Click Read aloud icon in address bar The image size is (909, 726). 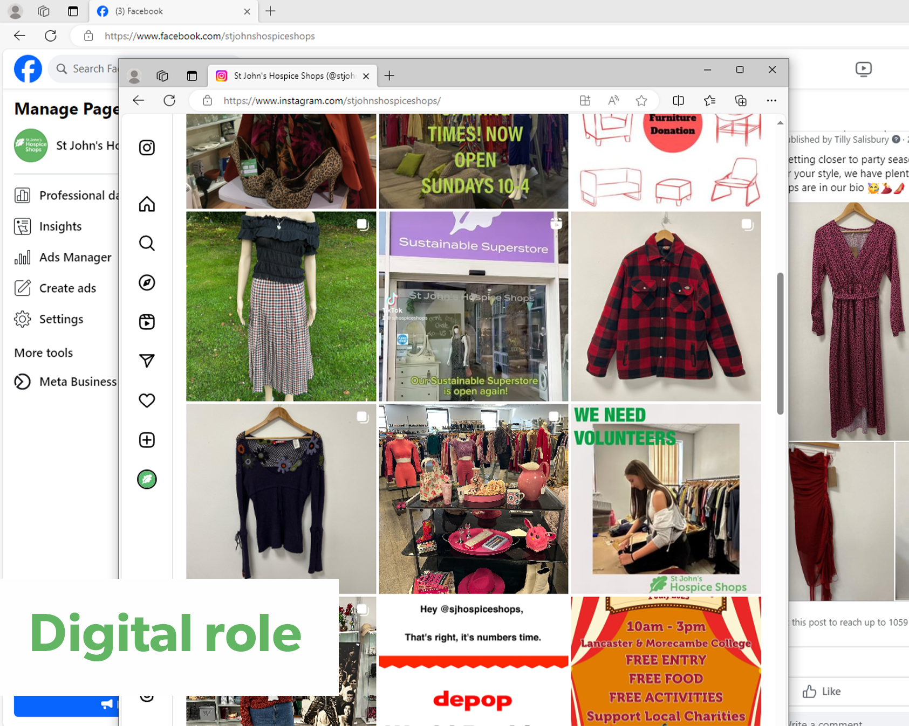pos(613,100)
